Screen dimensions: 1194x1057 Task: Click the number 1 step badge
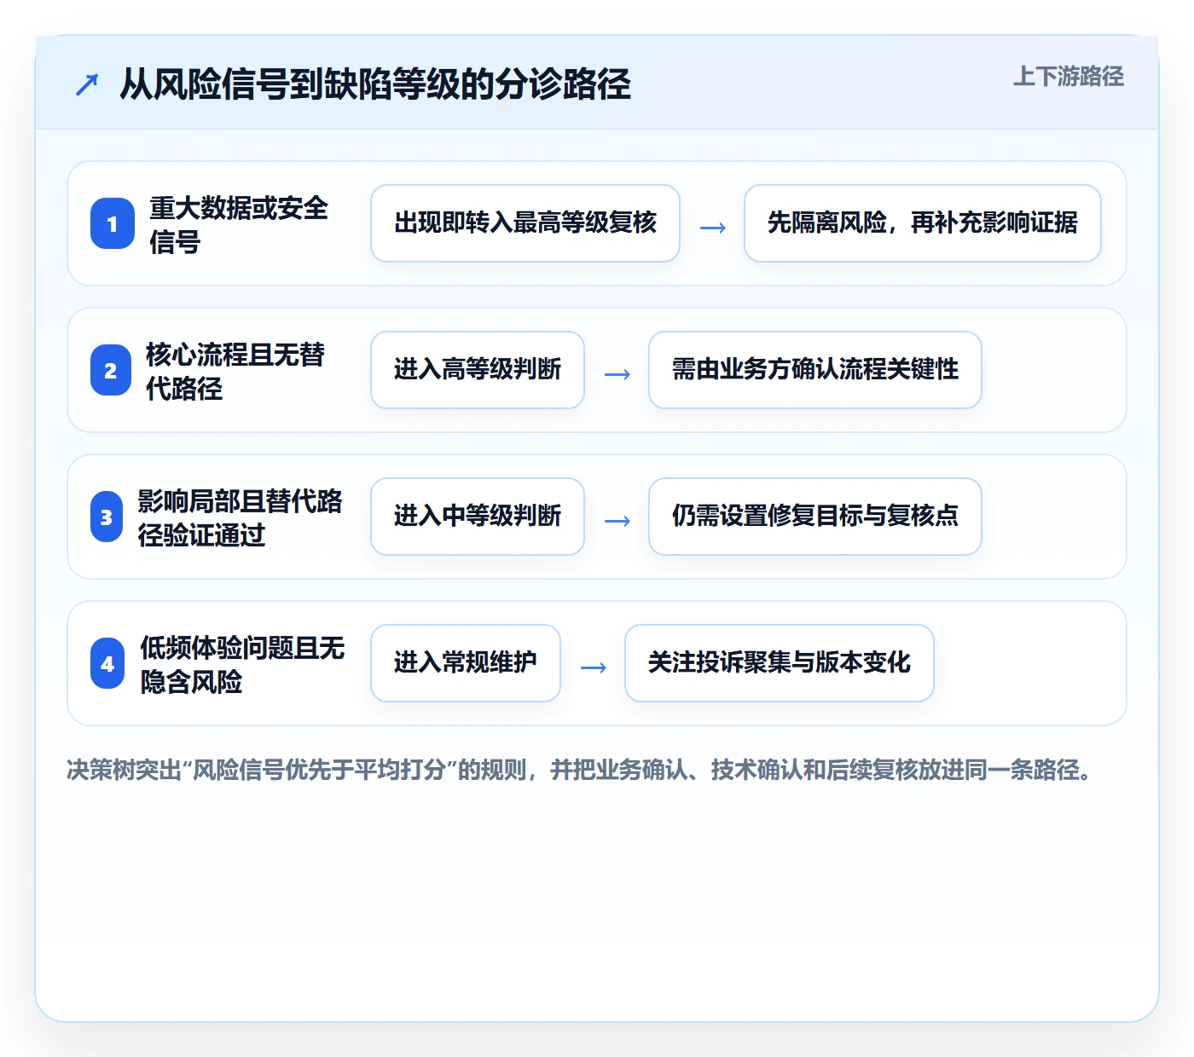coord(113,223)
